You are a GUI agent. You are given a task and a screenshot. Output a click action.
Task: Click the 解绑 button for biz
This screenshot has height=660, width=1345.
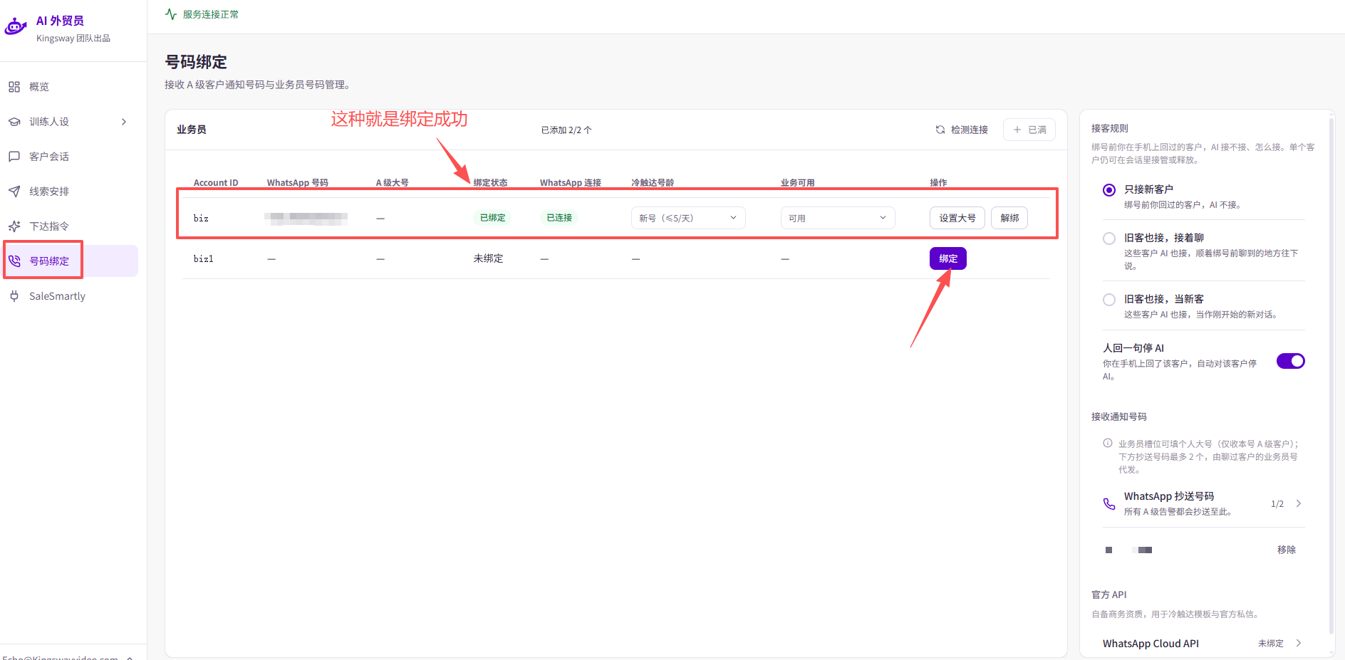[x=1009, y=218]
